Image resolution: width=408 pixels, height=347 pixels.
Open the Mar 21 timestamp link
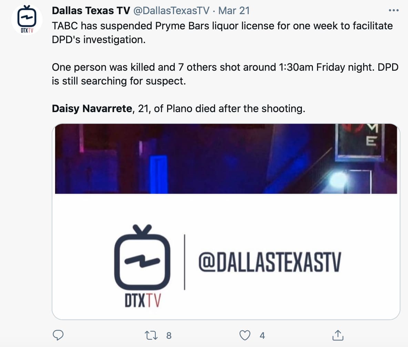coord(234,11)
